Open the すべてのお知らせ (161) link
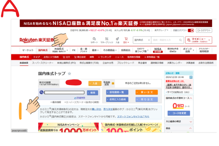The image size is (219, 146). pos(177,92)
